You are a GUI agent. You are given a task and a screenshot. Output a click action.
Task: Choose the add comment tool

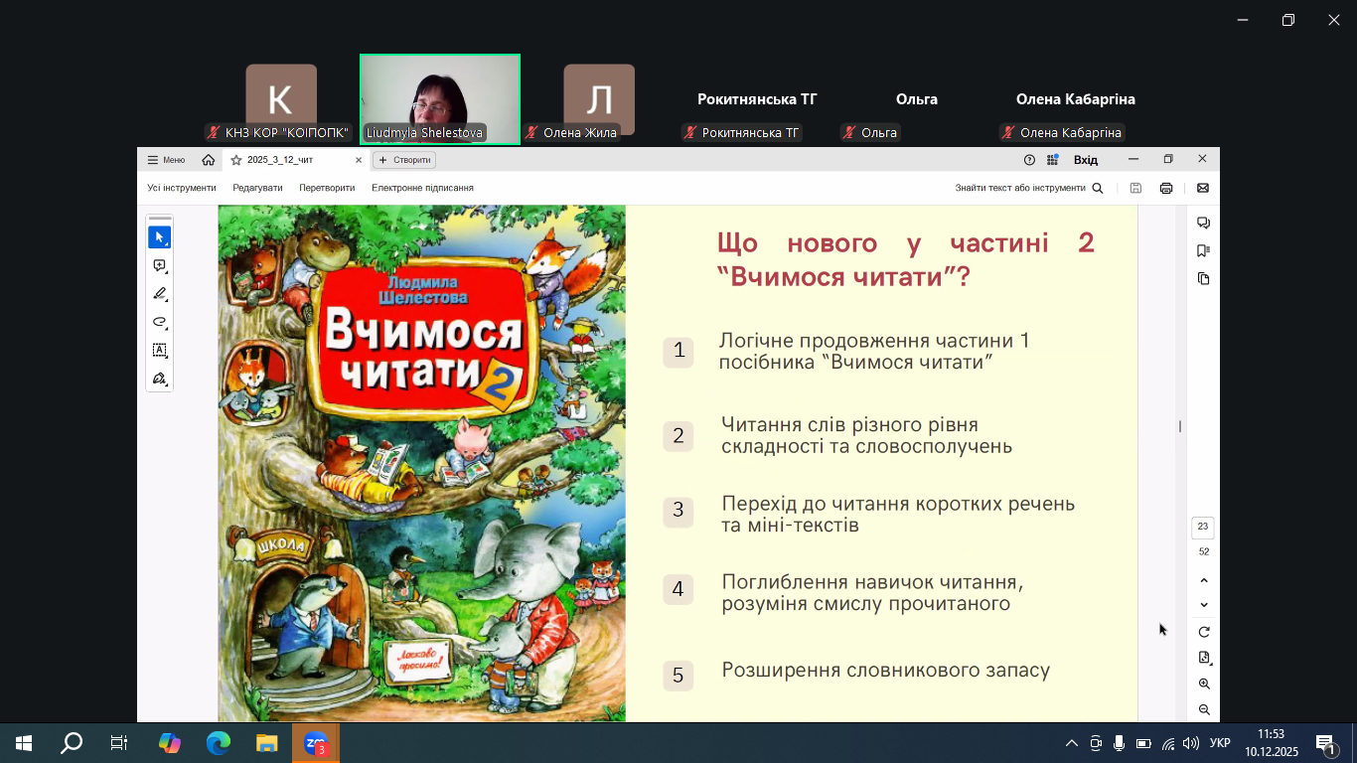point(159,266)
